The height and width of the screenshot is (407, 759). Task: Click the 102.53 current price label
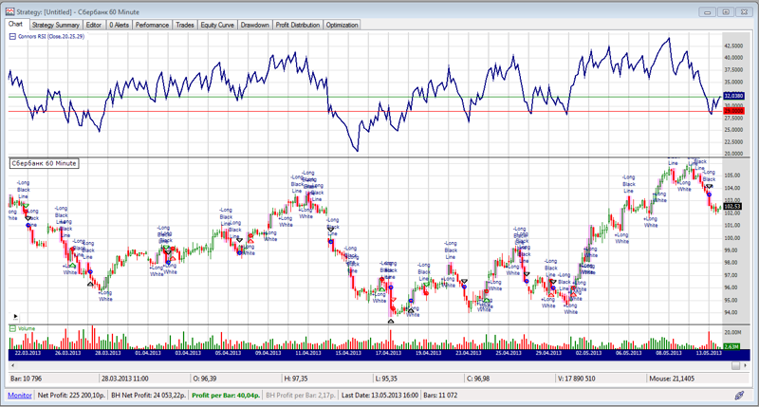click(732, 206)
